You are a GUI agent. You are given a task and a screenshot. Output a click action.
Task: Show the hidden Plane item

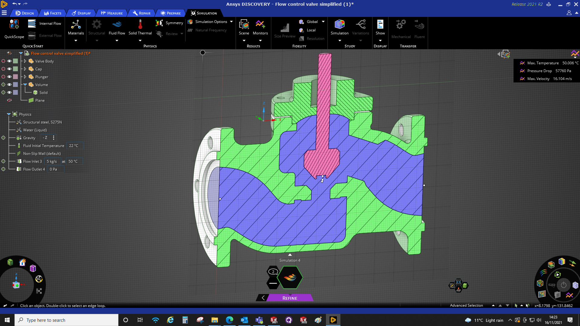point(9,100)
